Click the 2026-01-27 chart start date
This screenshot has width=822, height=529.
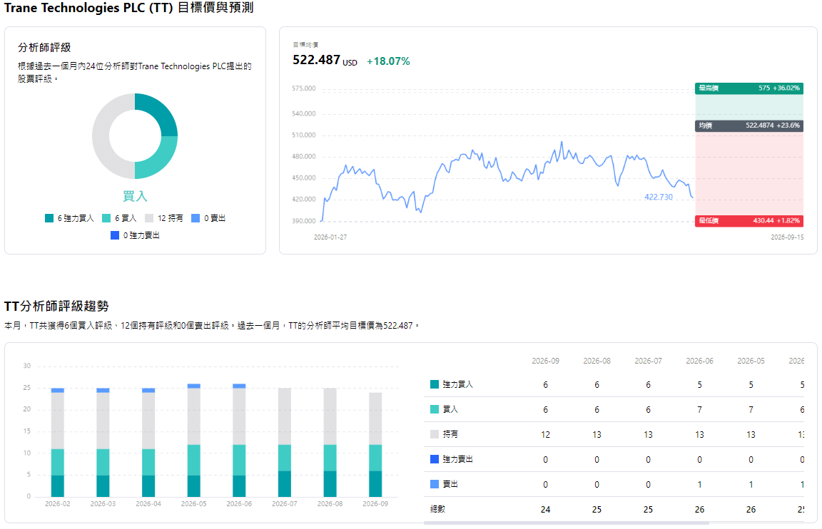point(330,237)
